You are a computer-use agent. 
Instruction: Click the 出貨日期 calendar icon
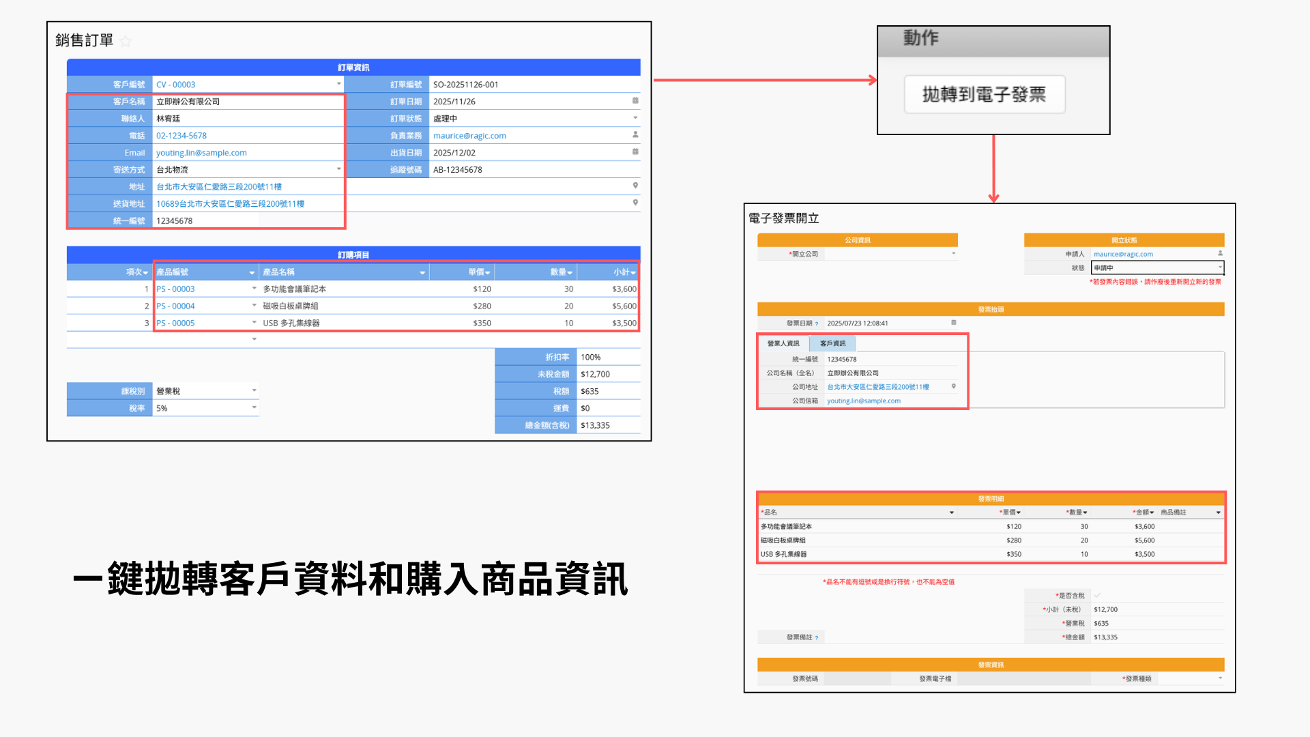[x=635, y=152]
